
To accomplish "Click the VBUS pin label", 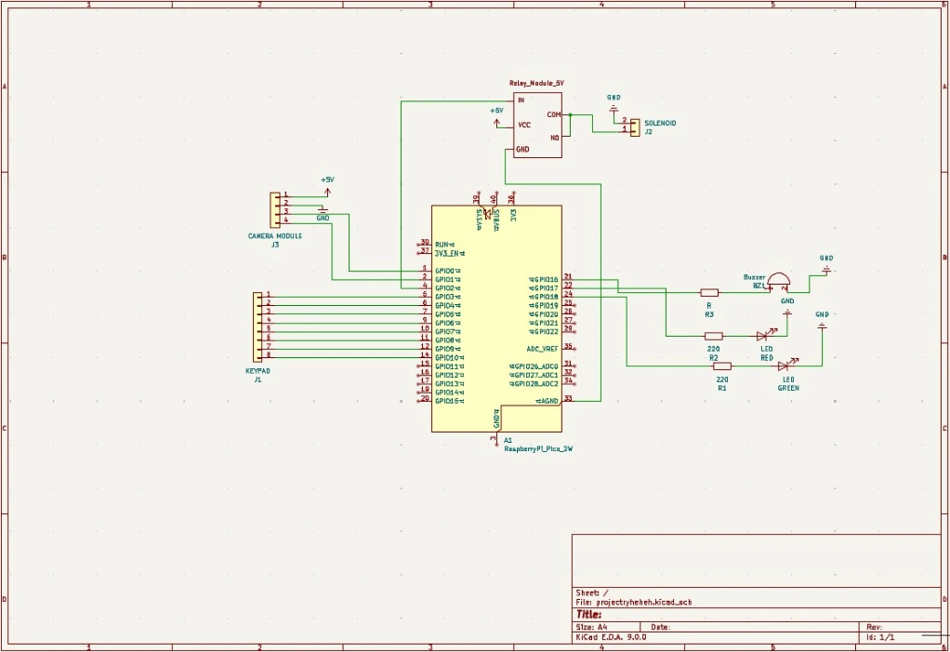I will (x=496, y=220).
